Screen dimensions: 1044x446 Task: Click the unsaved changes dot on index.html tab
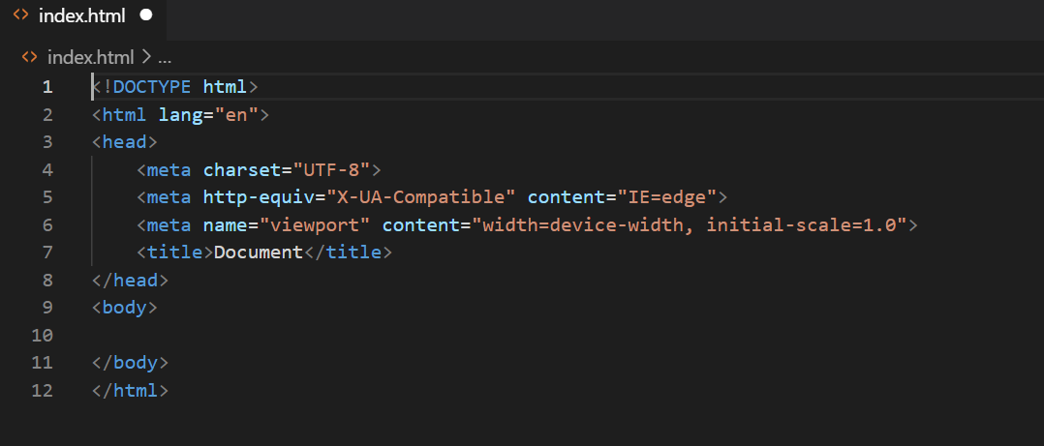[x=146, y=15]
